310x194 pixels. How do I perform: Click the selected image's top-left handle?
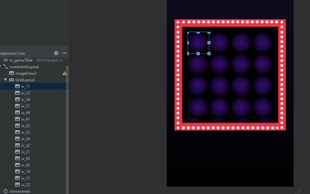(188, 32)
